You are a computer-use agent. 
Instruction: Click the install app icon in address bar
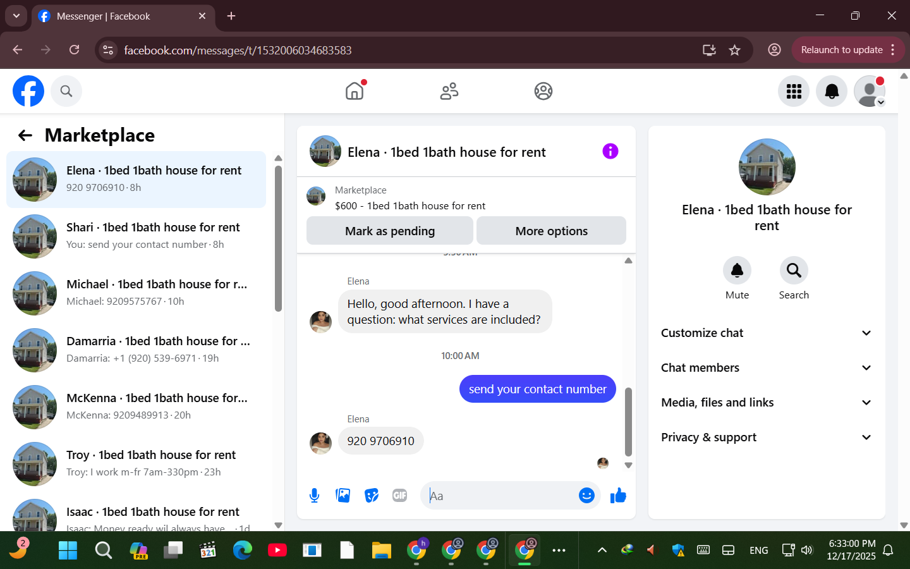pyautogui.click(x=709, y=50)
